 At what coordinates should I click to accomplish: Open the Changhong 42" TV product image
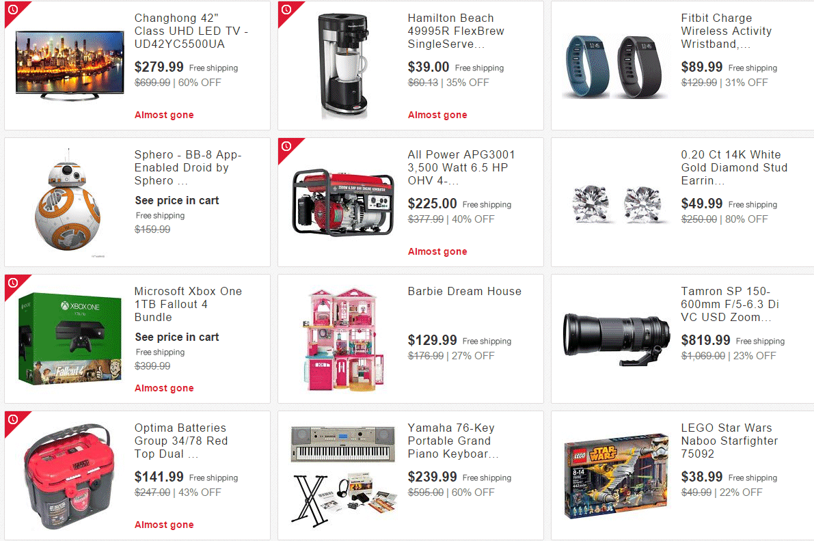pos(70,66)
